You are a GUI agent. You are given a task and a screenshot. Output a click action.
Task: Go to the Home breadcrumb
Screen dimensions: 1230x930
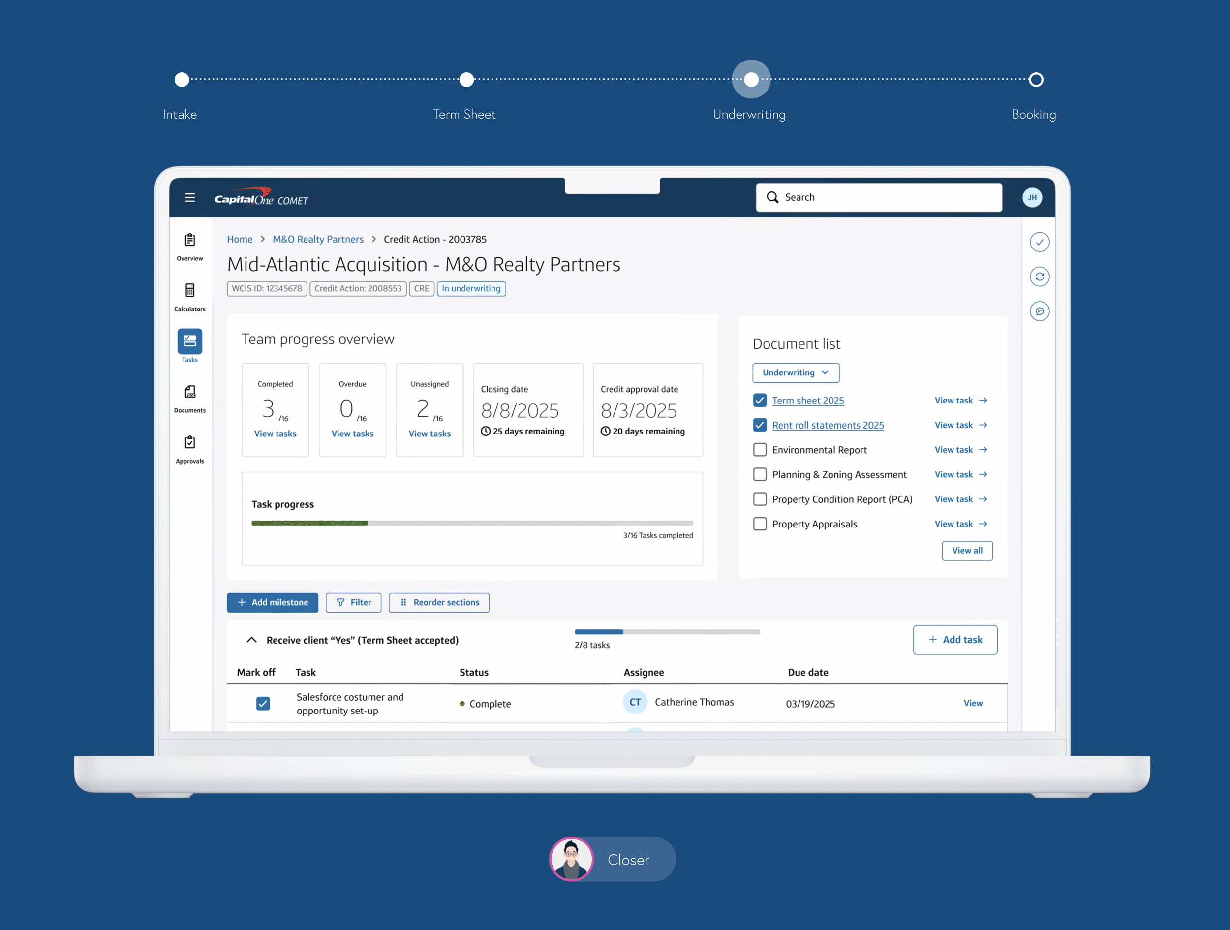pyautogui.click(x=239, y=239)
